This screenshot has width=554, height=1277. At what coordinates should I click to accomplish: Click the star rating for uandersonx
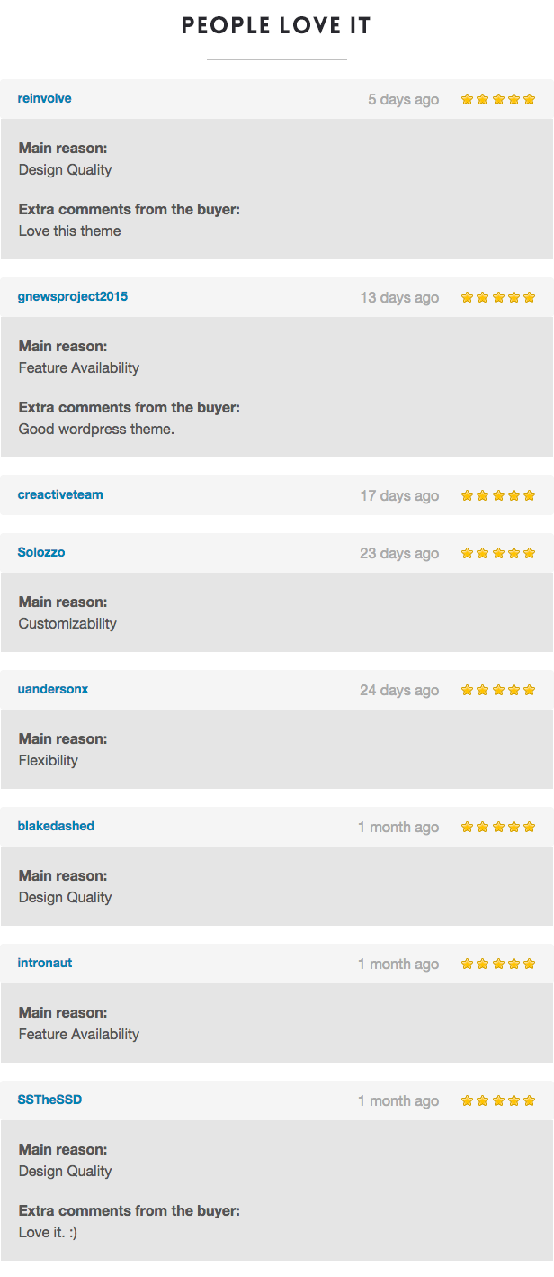[498, 690]
